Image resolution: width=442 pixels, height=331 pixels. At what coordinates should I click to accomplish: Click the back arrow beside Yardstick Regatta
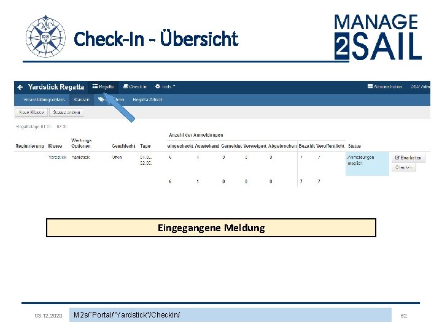(20, 87)
